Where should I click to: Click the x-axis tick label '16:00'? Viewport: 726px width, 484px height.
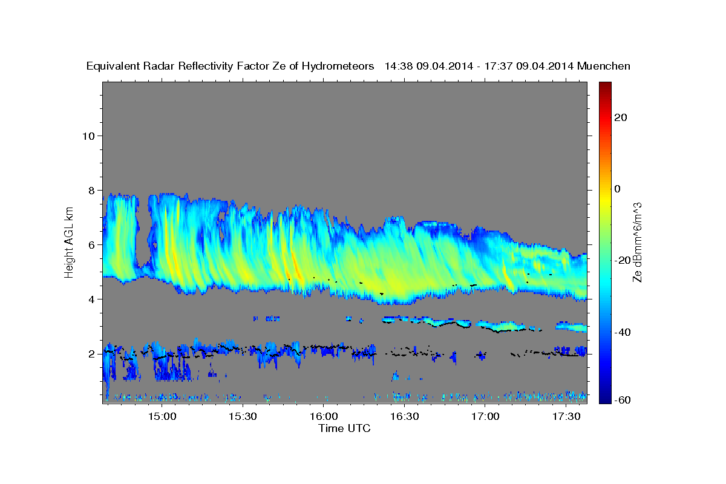(324, 416)
